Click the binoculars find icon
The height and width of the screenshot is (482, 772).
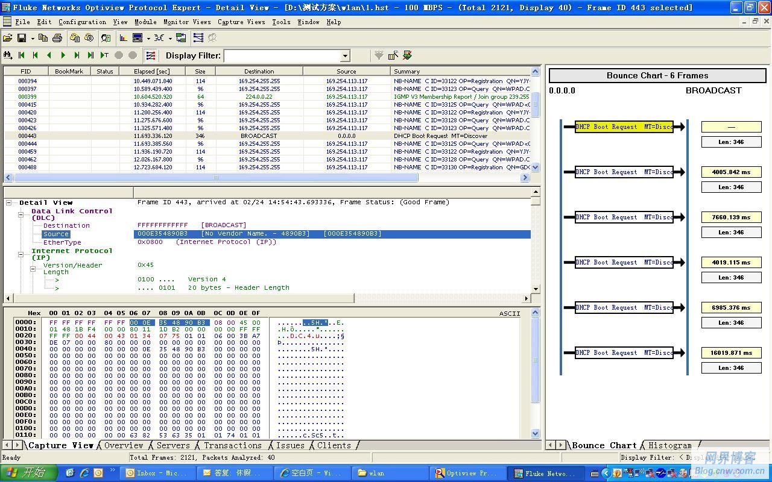[8, 55]
